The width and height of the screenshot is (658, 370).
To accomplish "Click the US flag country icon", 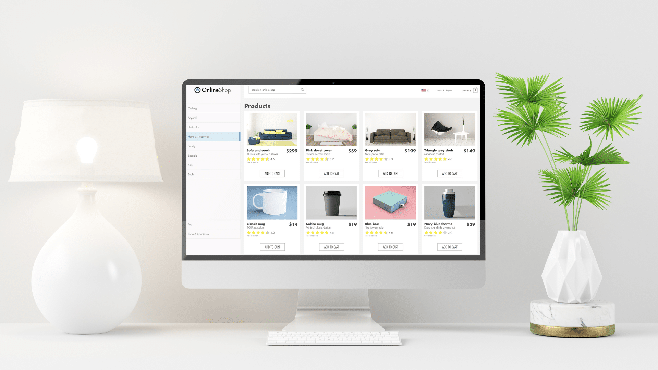I will [x=424, y=90].
